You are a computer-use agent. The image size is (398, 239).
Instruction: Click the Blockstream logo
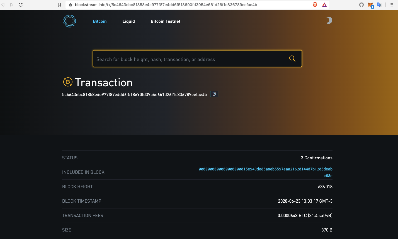point(70,21)
